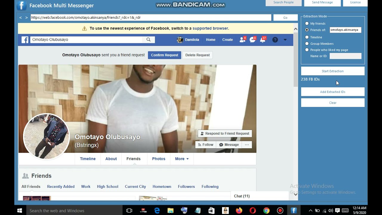This screenshot has height=215, width=382.
Task: Click the Facebook home logo in blue bar
Action: pos(25,40)
